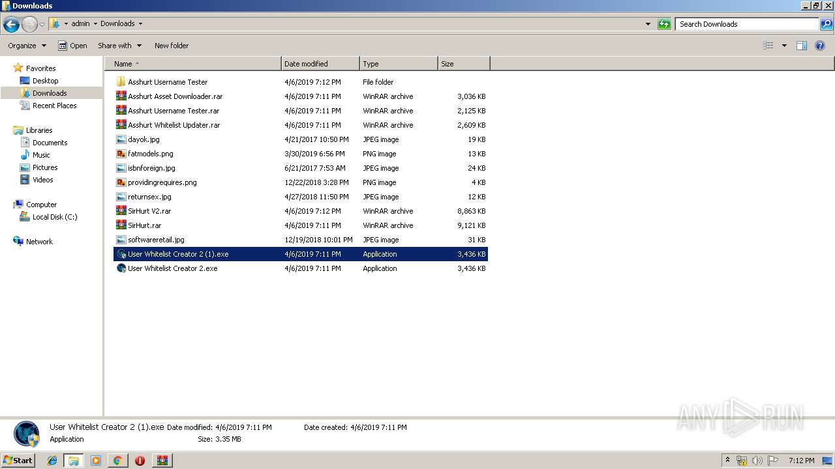The image size is (835, 469).
Task: Click inside the Search Downloads field
Action: tap(747, 24)
